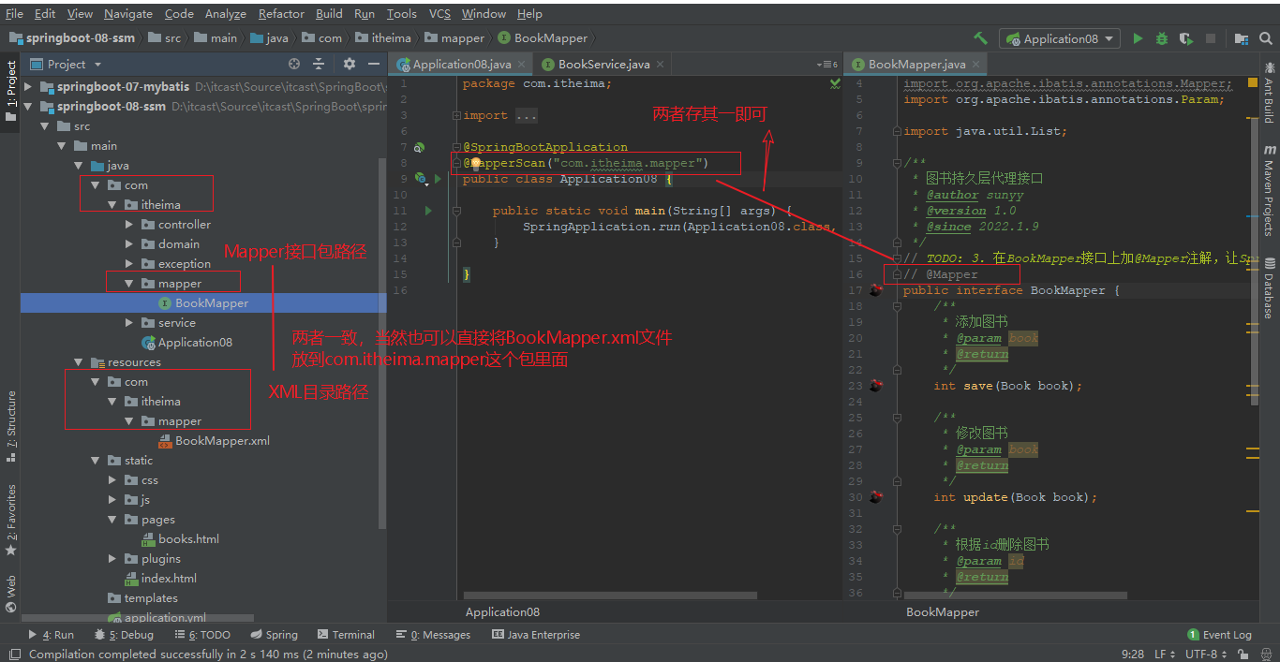Image resolution: width=1280 pixels, height=662 pixels.
Task: Click the Run with Coverage icon
Action: 1185,38
